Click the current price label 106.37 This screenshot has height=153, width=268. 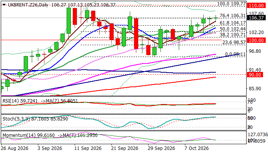point(256,18)
